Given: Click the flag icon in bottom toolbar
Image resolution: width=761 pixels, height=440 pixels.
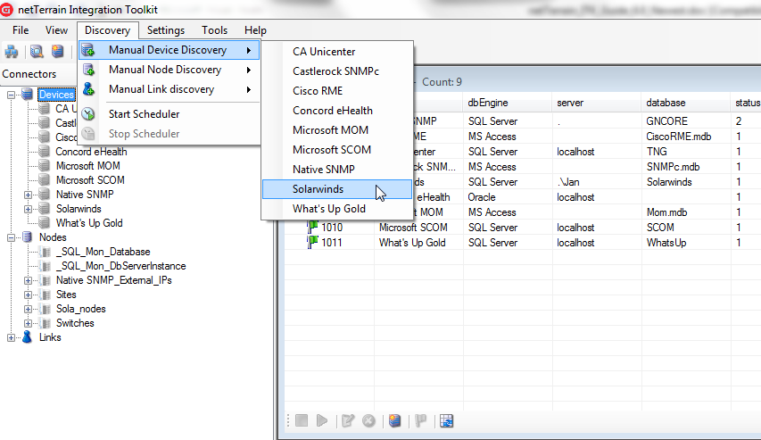Looking at the screenshot, I should (x=420, y=420).
